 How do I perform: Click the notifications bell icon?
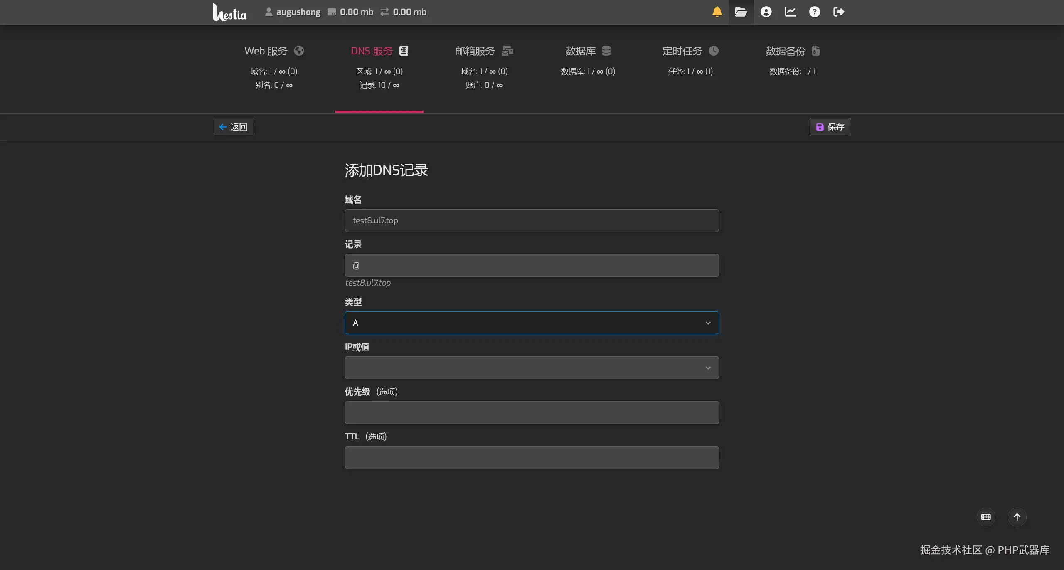click(x=717, y=12)
